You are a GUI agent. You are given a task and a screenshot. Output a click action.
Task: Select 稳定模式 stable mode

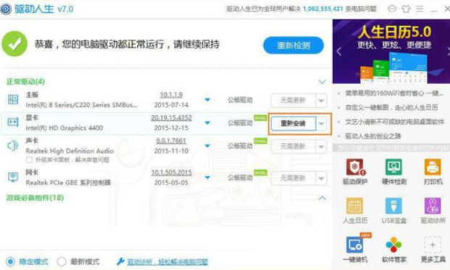point(11,261)
